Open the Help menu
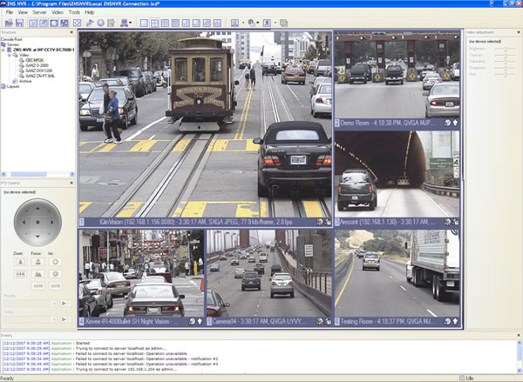Screen dimensions: 523x382 (x=90, y=12)
